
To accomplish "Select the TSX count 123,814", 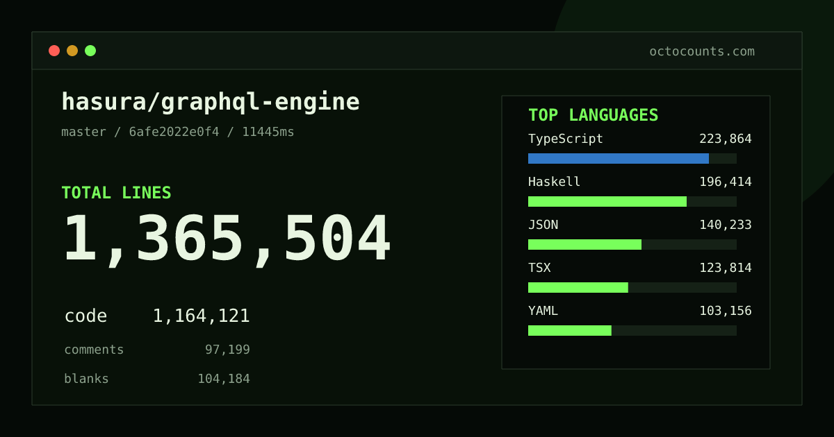I will point(726,268).
